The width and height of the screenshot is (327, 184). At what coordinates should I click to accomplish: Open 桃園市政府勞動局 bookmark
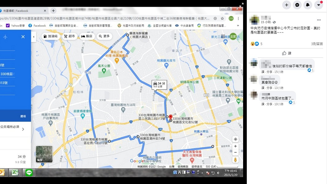click(131, 25)
